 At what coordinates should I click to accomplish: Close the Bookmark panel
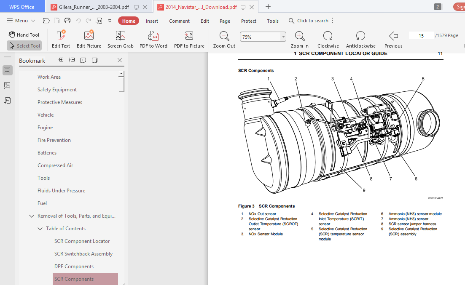click(119, 61)
